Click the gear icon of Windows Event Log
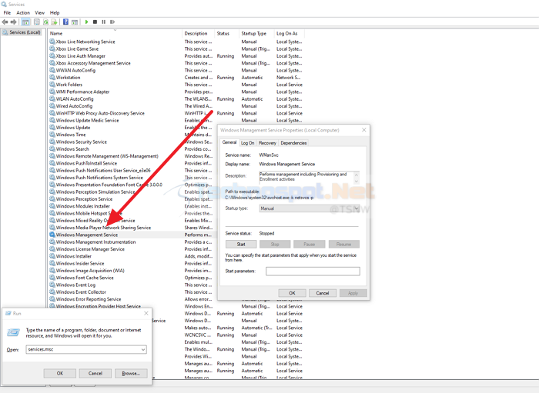This screenshot has height=393, width=539. point(52,285)
